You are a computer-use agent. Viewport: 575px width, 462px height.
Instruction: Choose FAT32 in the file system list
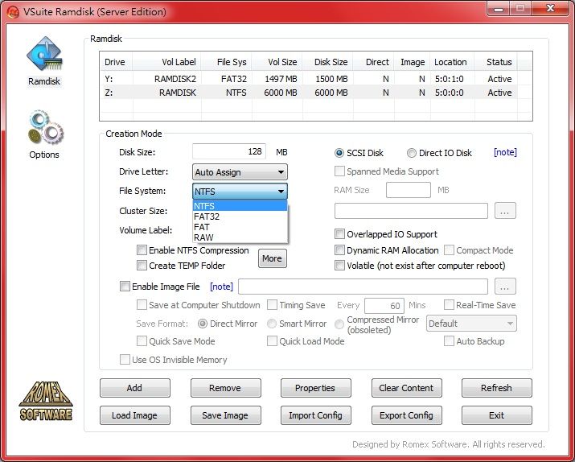[x=240, y=217]
